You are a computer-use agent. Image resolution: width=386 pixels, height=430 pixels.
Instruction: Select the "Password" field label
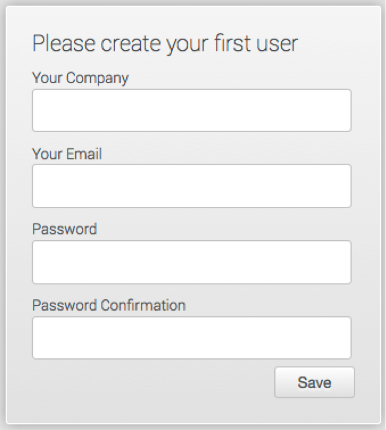pyautogui.click(x=64, y=229)
